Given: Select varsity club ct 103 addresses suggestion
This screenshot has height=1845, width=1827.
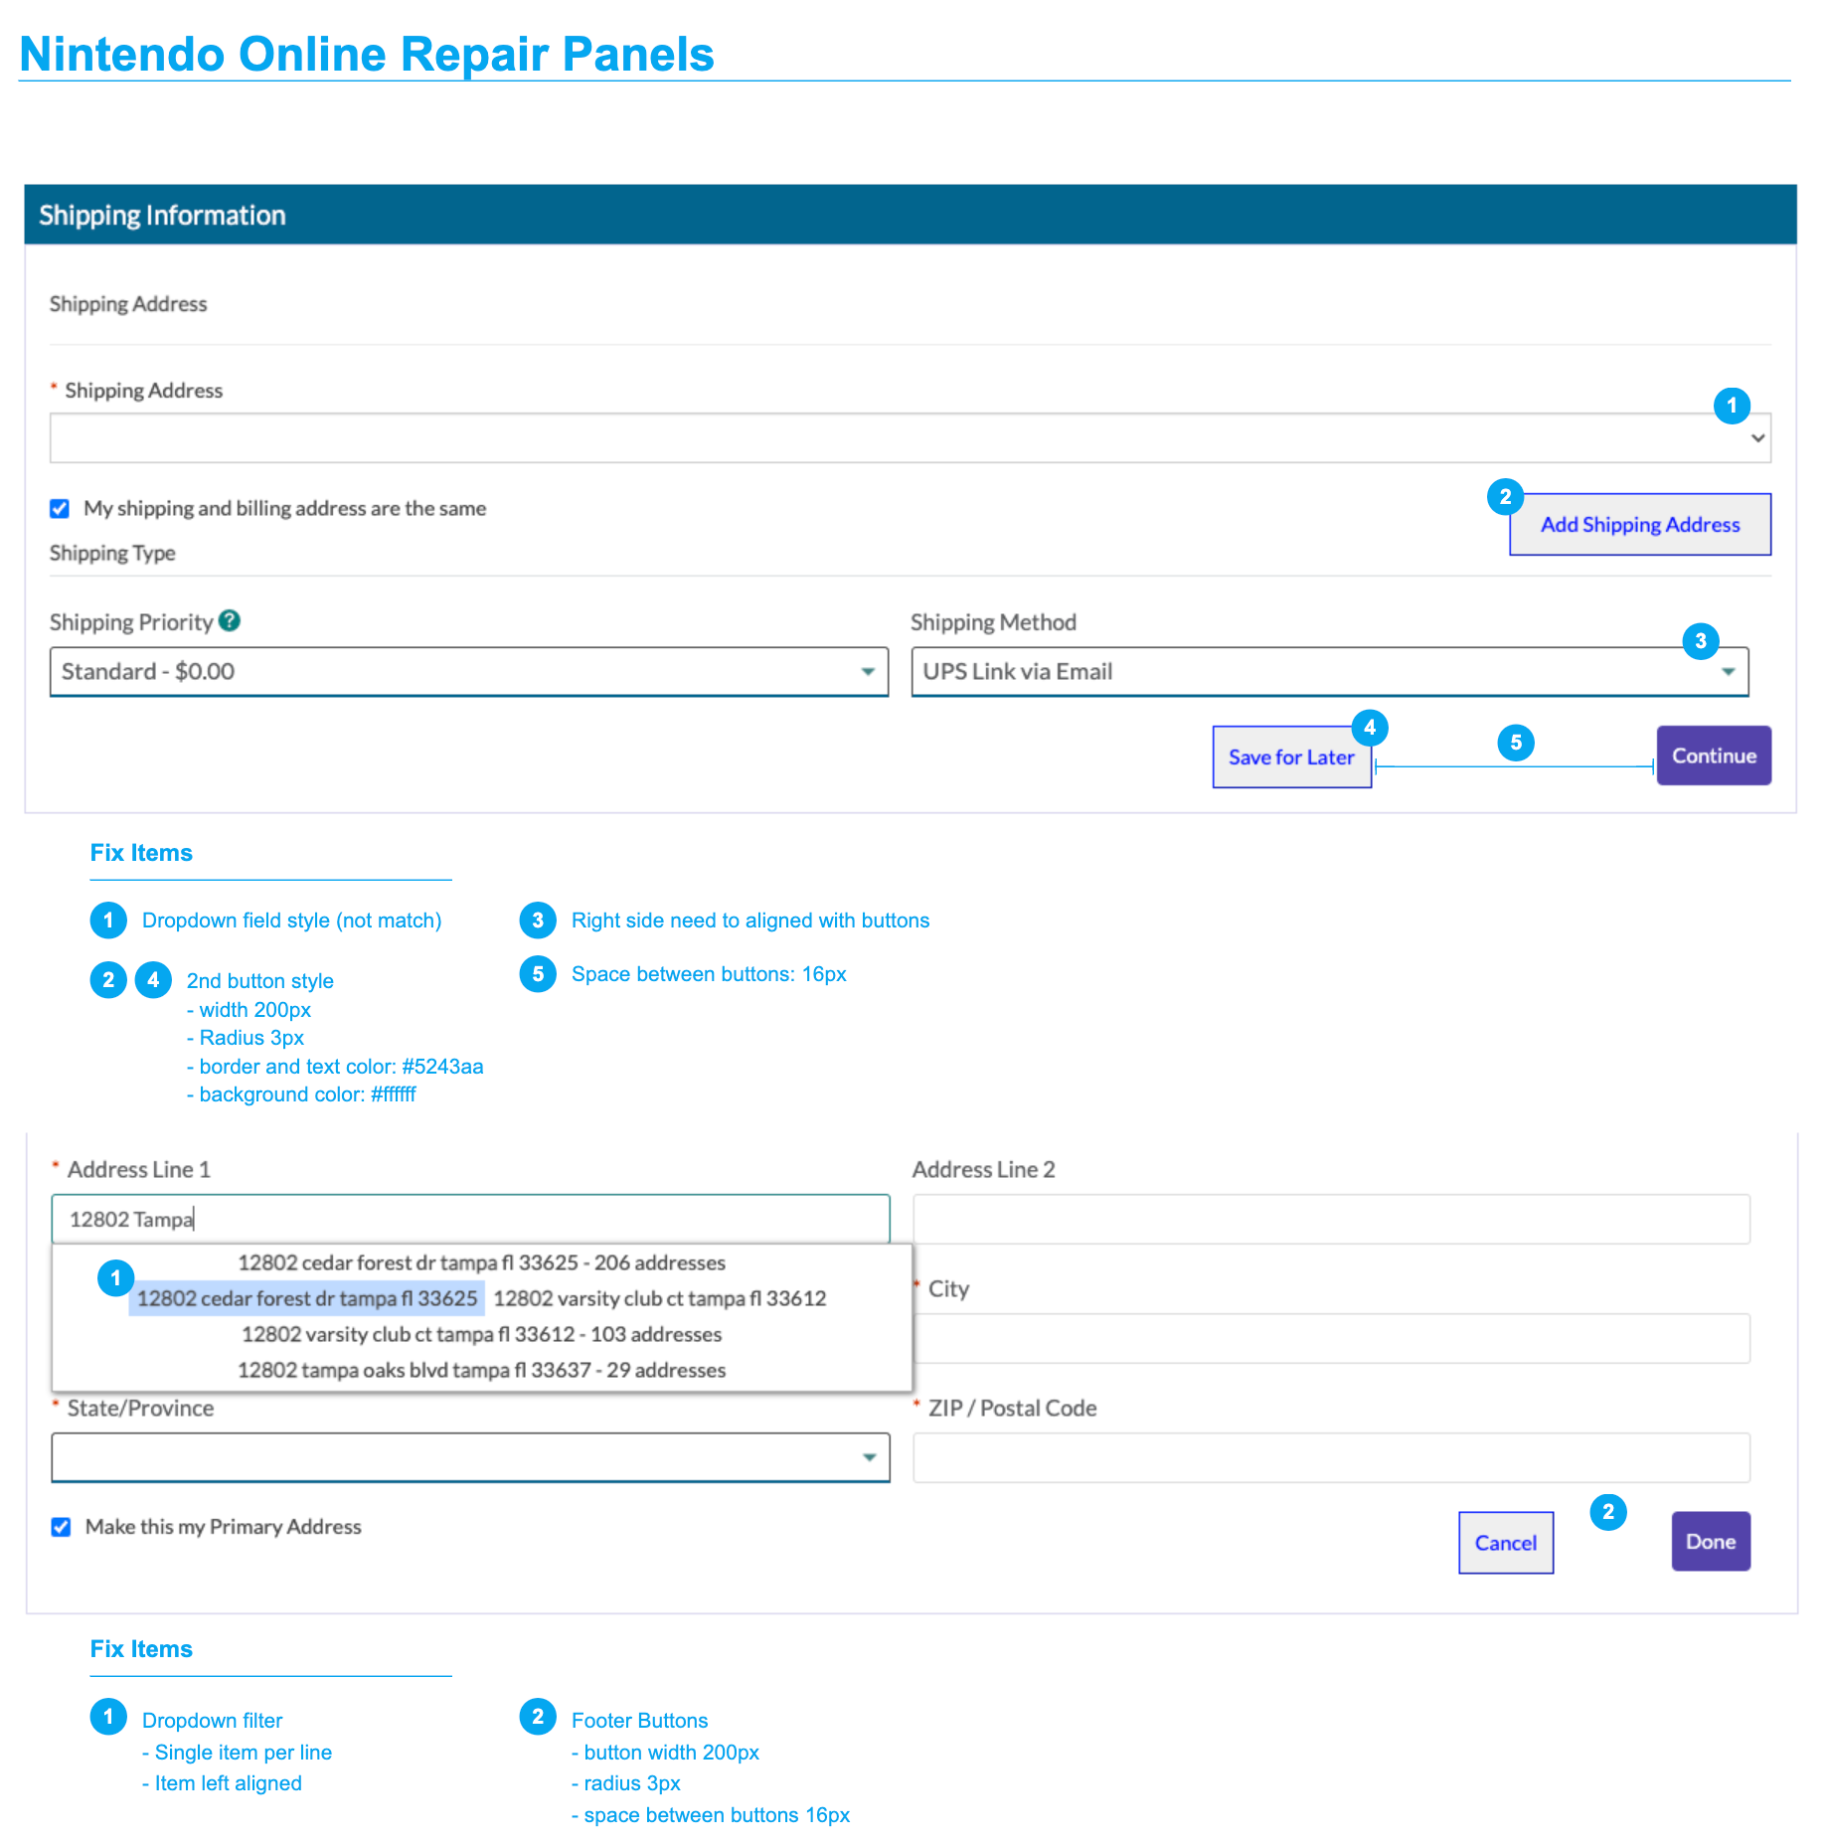Looking at the screenshot, I should coord(481,1334).
